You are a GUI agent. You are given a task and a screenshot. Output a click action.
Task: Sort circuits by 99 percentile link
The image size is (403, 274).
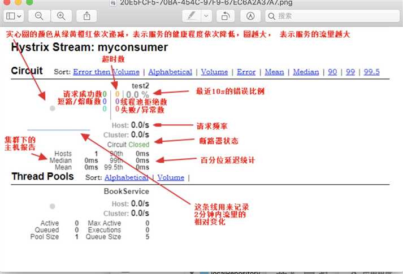point(350,72)
